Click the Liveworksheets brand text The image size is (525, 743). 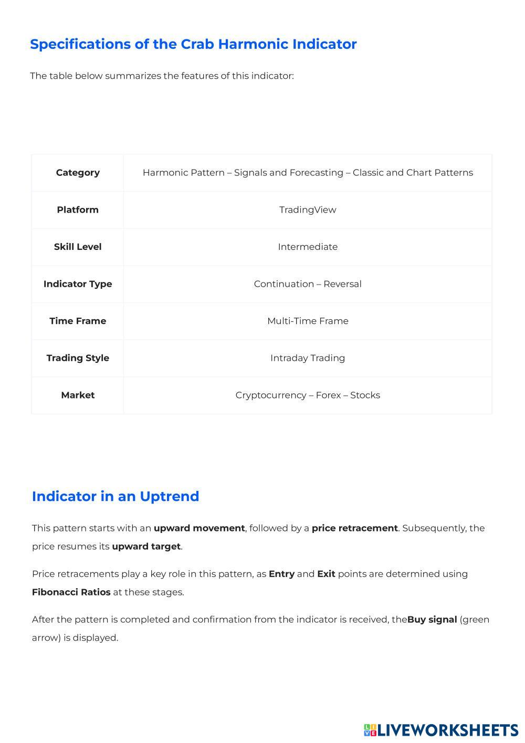[x=448, y=730]
